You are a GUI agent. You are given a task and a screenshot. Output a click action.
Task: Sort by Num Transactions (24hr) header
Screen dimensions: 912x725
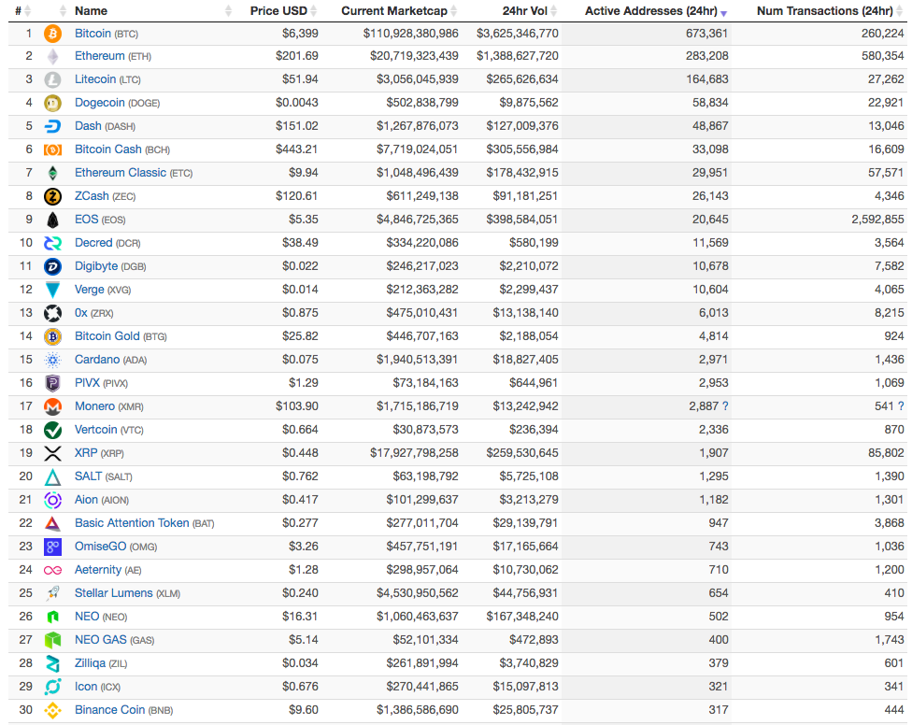(830, 10)
